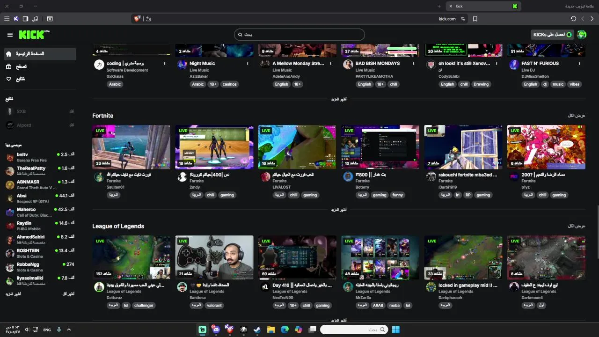Close the Kick browser tab
Image resolution: width=599 pixels, height=337 pixels.
point(450,6)
